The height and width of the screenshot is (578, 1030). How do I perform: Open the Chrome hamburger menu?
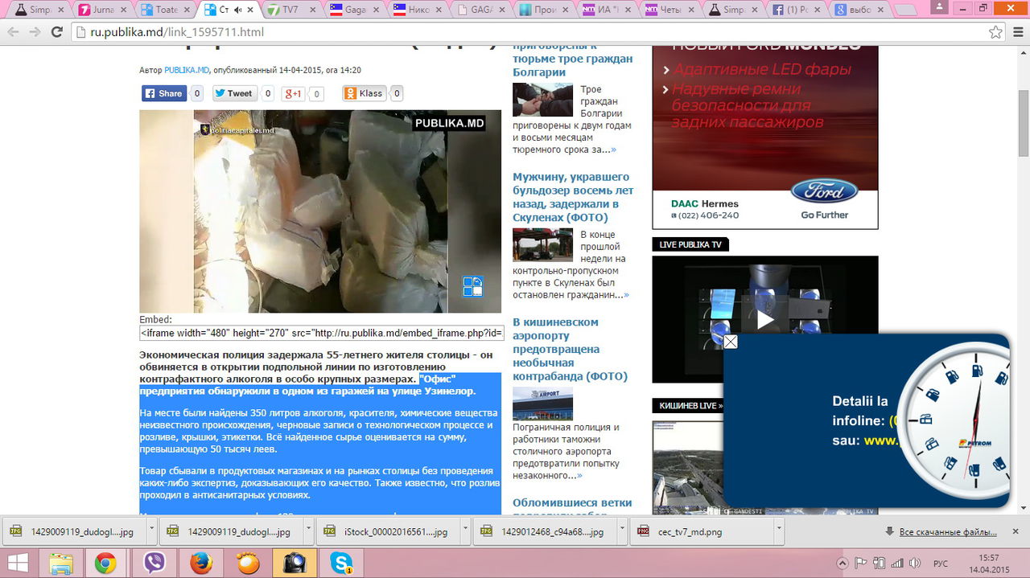(x=1016, y=32)
